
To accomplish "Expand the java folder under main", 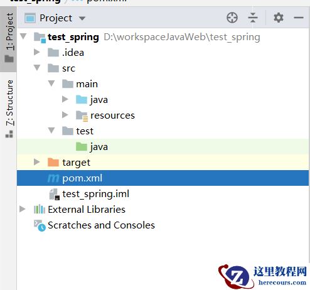I will pos(65,99).
